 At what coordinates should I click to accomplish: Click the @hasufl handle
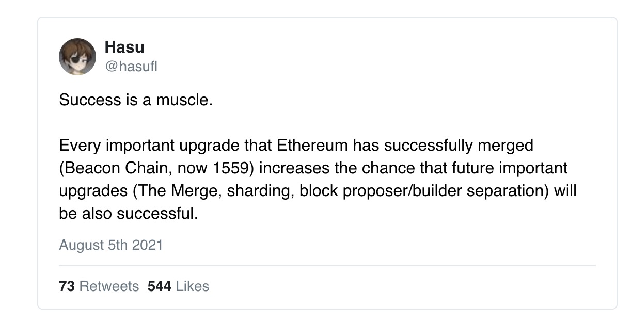(x=131, y=66)
